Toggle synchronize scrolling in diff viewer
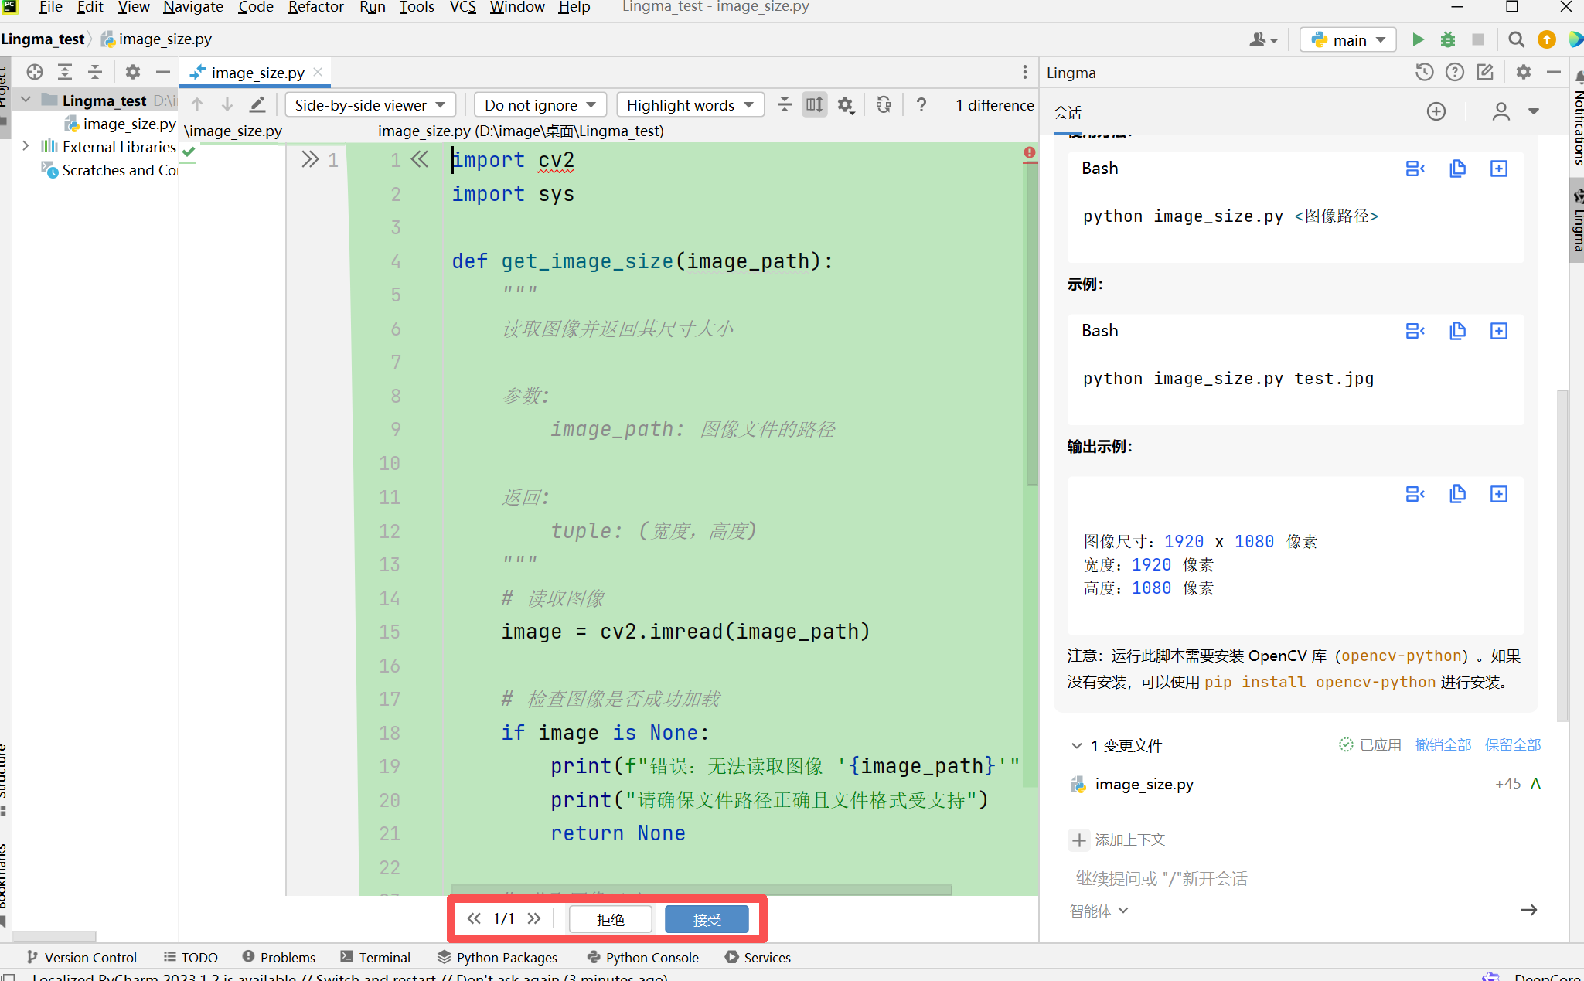This screenshot has height=981, width=1584. (814, 105)
